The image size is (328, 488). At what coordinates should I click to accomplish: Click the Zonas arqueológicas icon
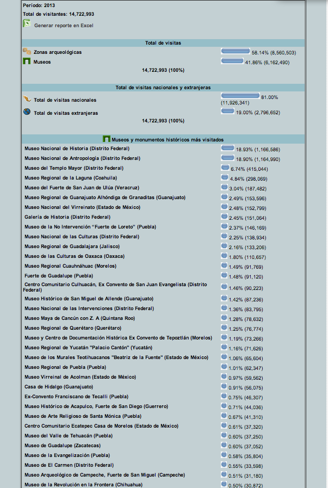27,51
